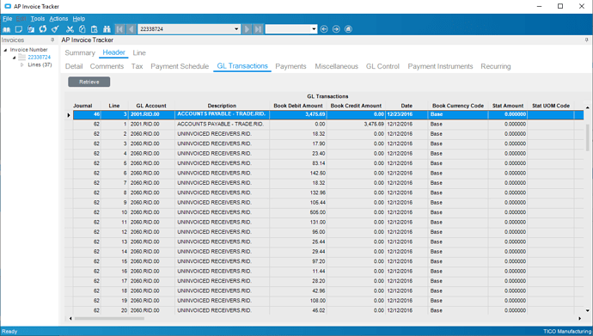This screenshot has height=336, width=593.
Task: Open the Recurring sub-tab
Action: (495, 66)
